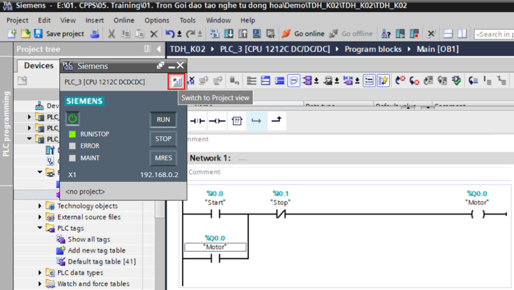Viewport: 514px width, 290px height.
Task: Collapse the Project tree panel arrow
Action: coord(159,49)
